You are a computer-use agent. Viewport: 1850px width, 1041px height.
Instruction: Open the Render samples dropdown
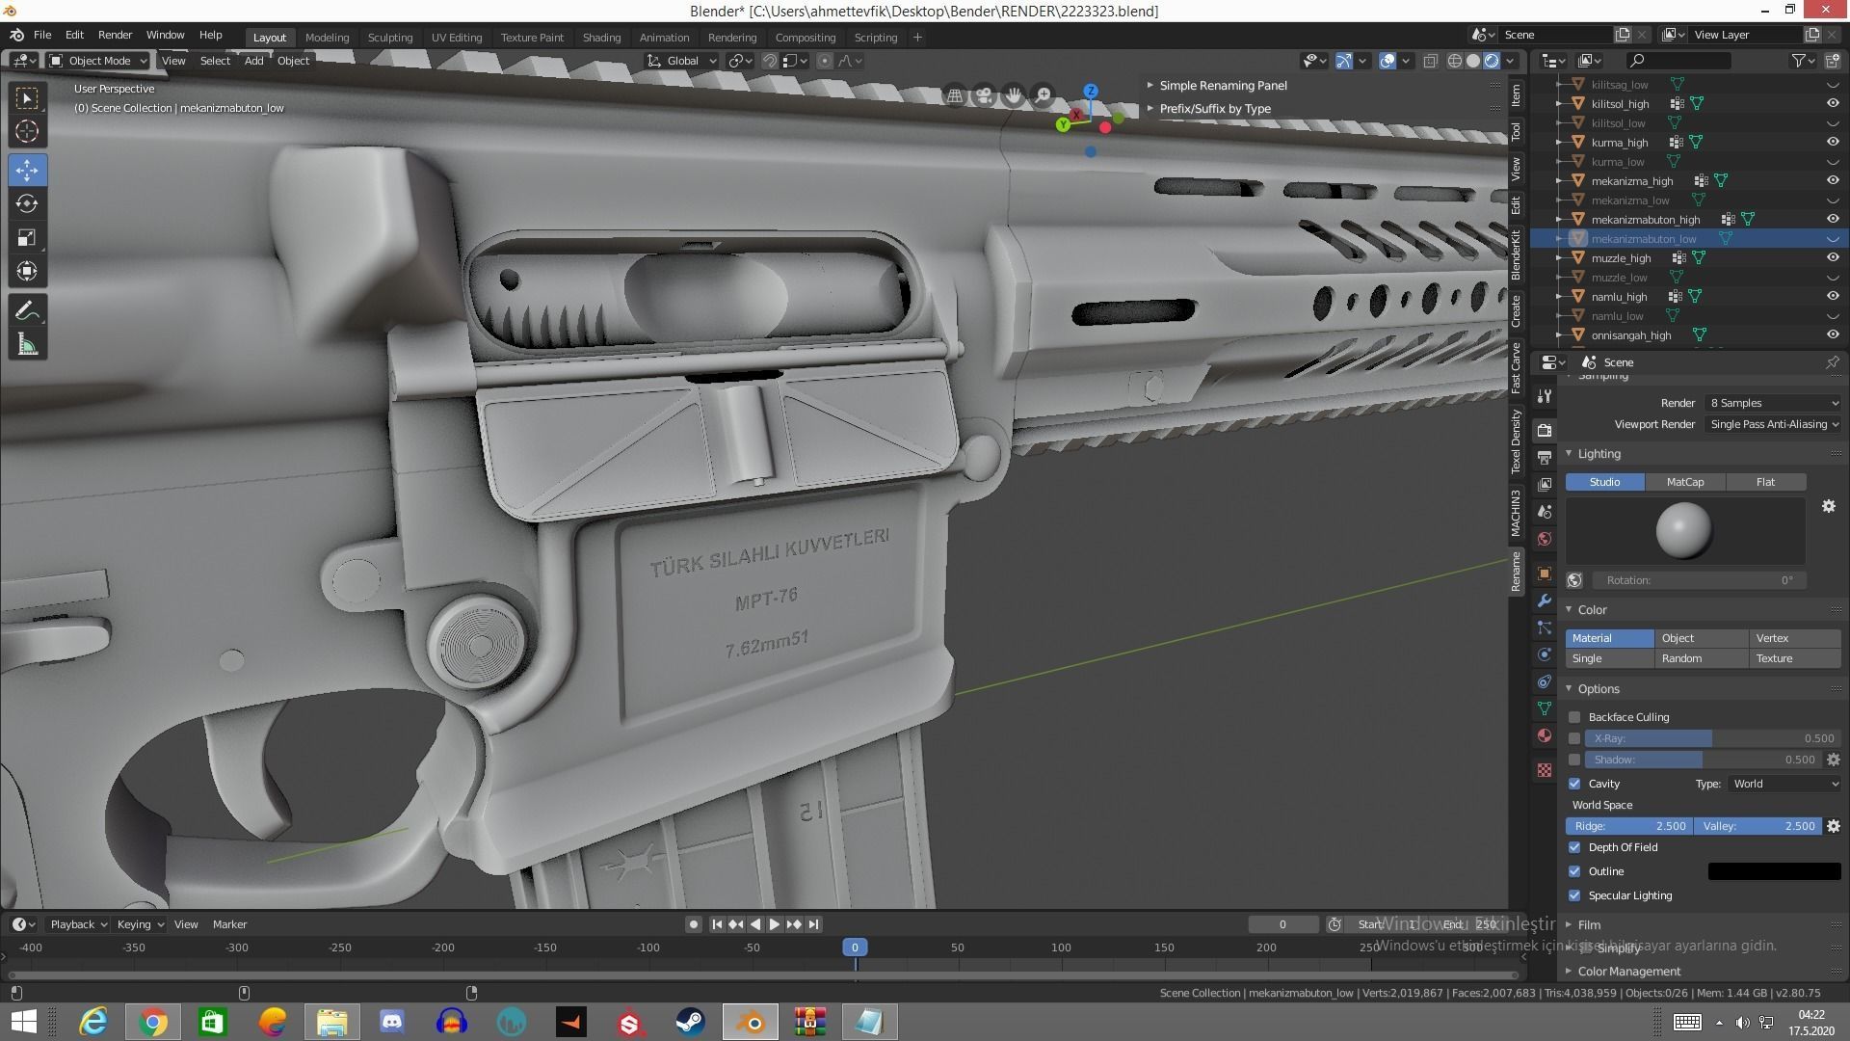[1774, 403]
